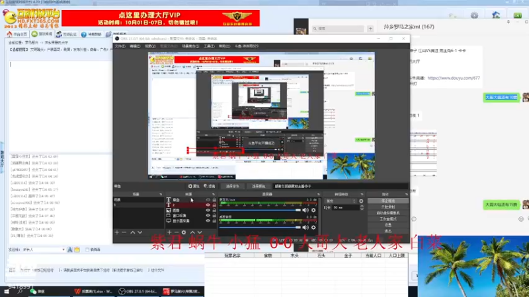Open the 帮助(H) menu in OBS
Screen dimensions: 529x297
pos(224,46)
